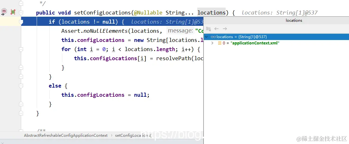The image size is (349, 144).
Task: Click the locations: String[1]@537 inline hint on the signature line
Action: tap(279, 13)
